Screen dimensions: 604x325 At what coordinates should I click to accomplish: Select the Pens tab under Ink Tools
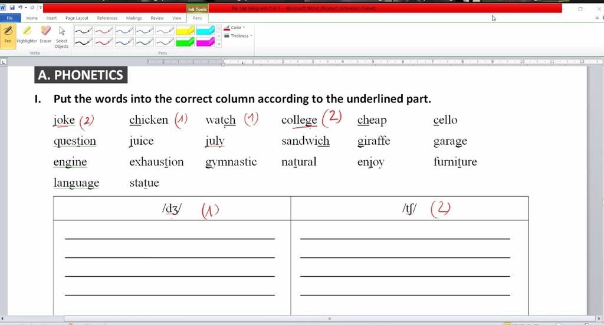197,18
